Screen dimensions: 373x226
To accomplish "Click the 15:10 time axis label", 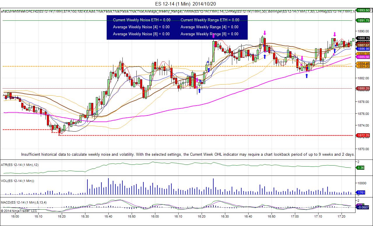I will (x=38, y=216).
